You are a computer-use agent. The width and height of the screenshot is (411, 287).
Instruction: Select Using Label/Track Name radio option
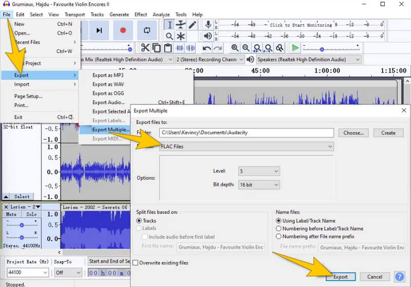(278, 221)
